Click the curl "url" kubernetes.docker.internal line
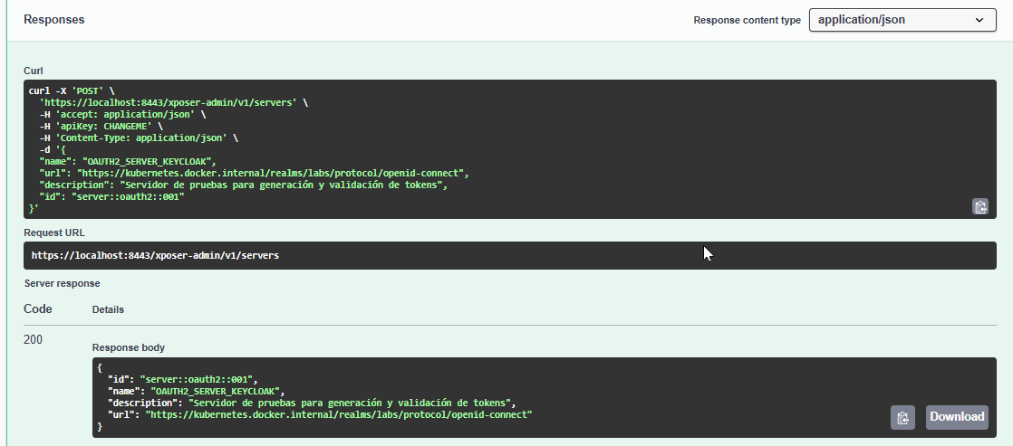 [254, 173]
